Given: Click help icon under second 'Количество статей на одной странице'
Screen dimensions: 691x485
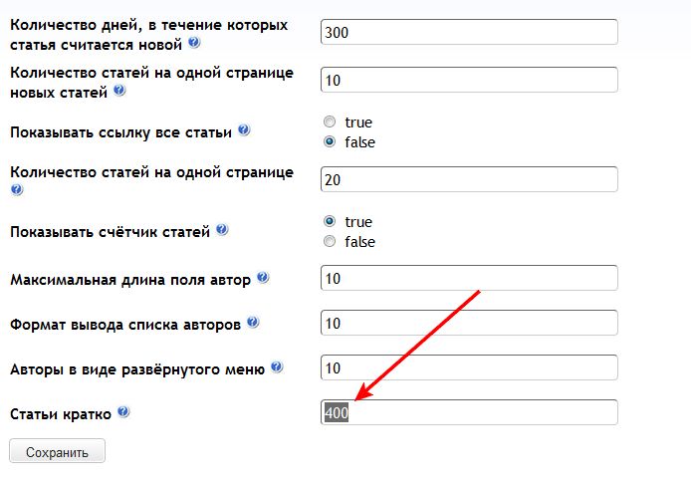Looking at the screenshot, I should coord(17,189).
